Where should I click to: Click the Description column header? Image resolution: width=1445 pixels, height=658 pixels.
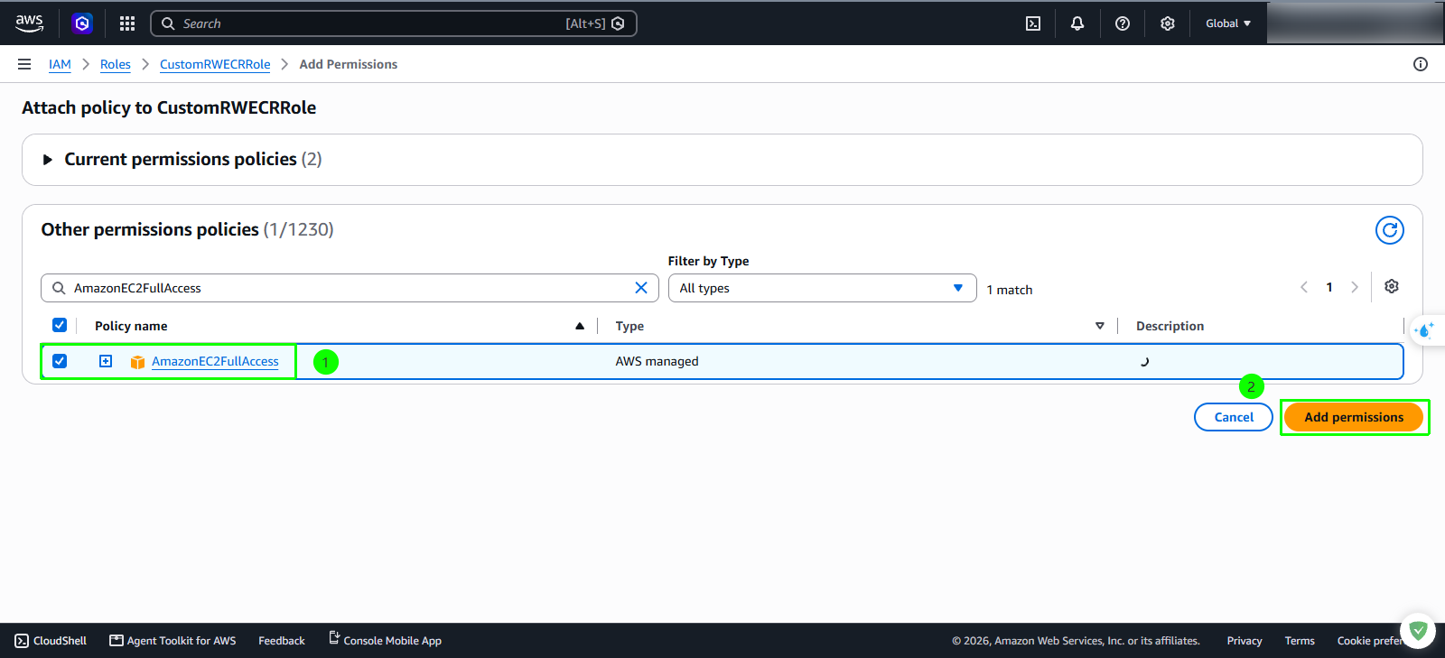point(1170,326)
